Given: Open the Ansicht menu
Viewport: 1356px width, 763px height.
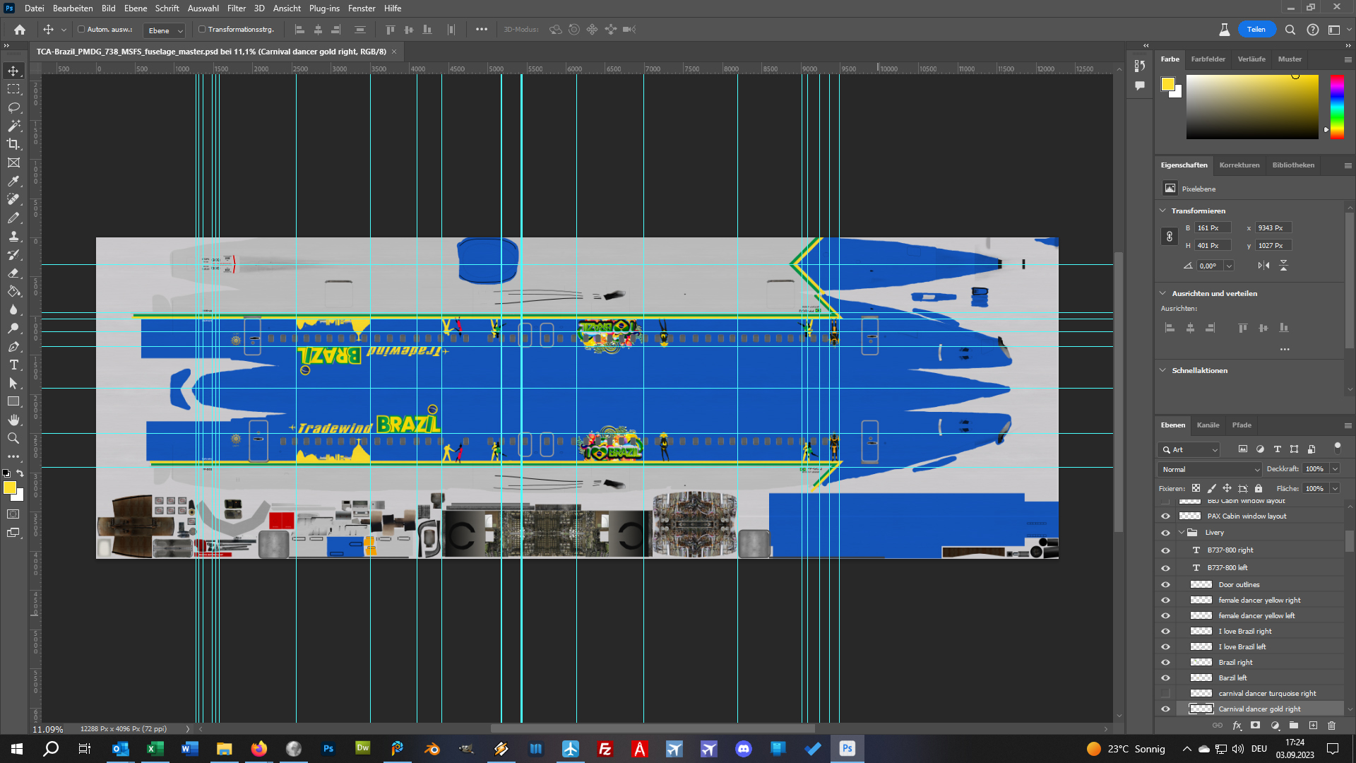Looking at the screenshot, I should pos(287,8).
